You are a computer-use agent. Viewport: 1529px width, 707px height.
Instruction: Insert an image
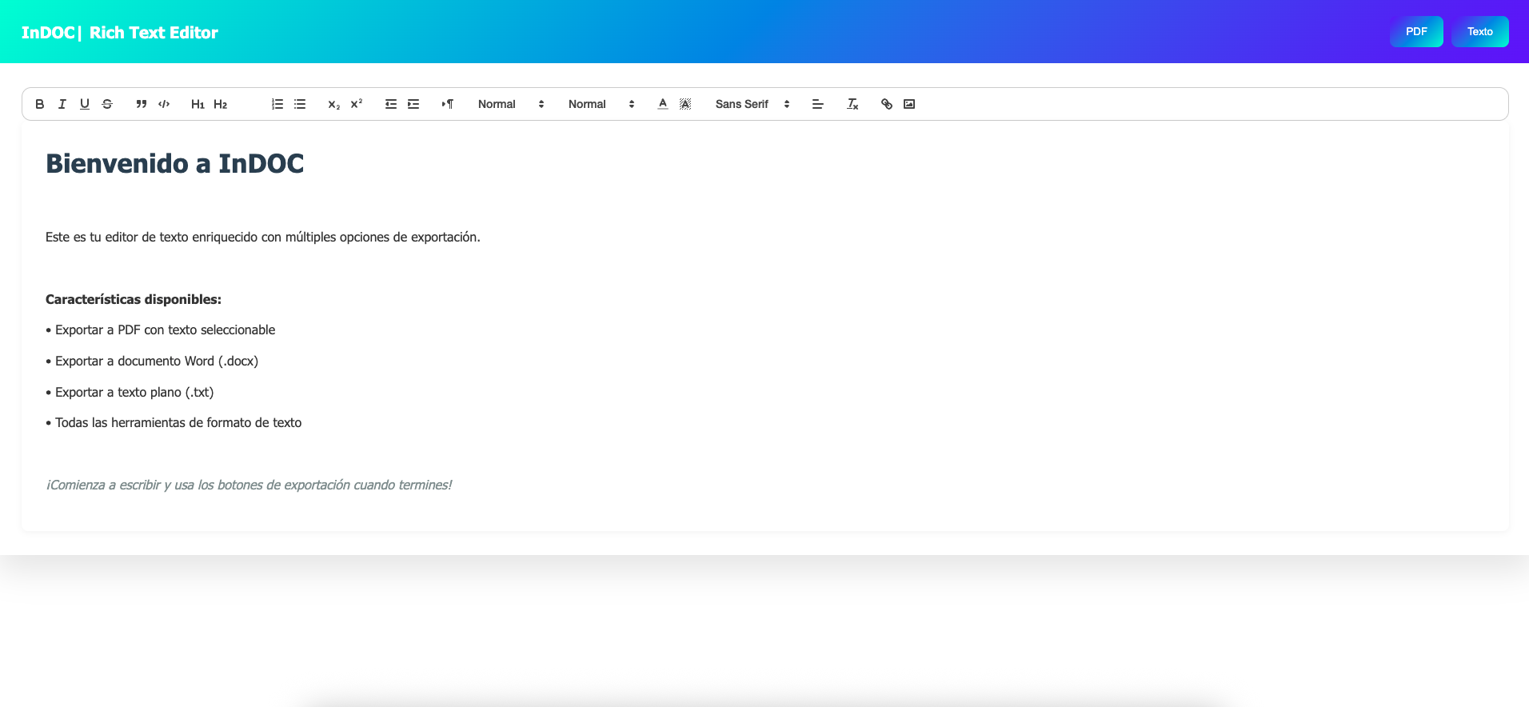pyautogui.click(x=909, y=104)
